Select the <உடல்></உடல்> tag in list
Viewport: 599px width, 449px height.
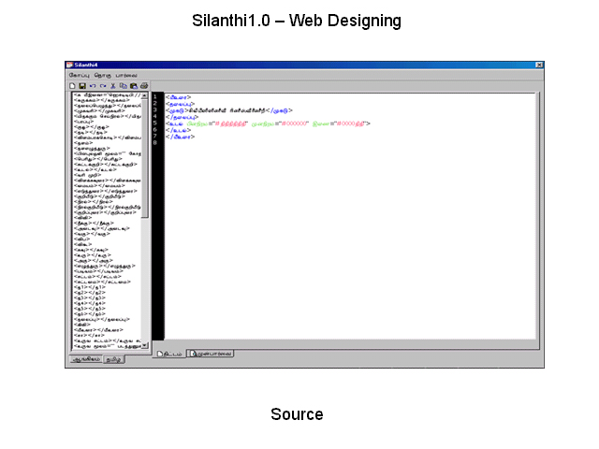click(x=95, y=169)
